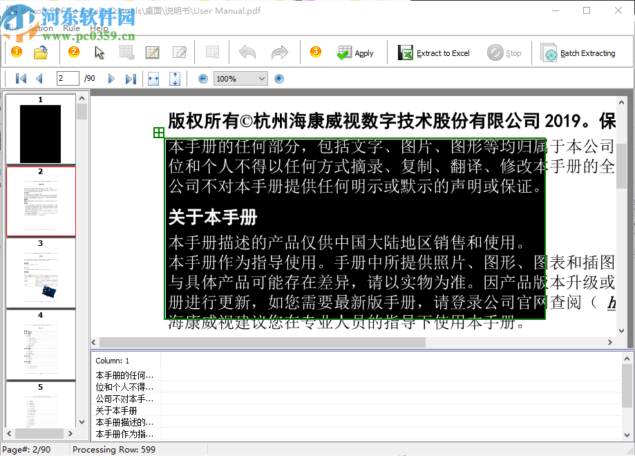Start Batch Extracting
Viewport: 635px width, 456px height.
point(580,52)
